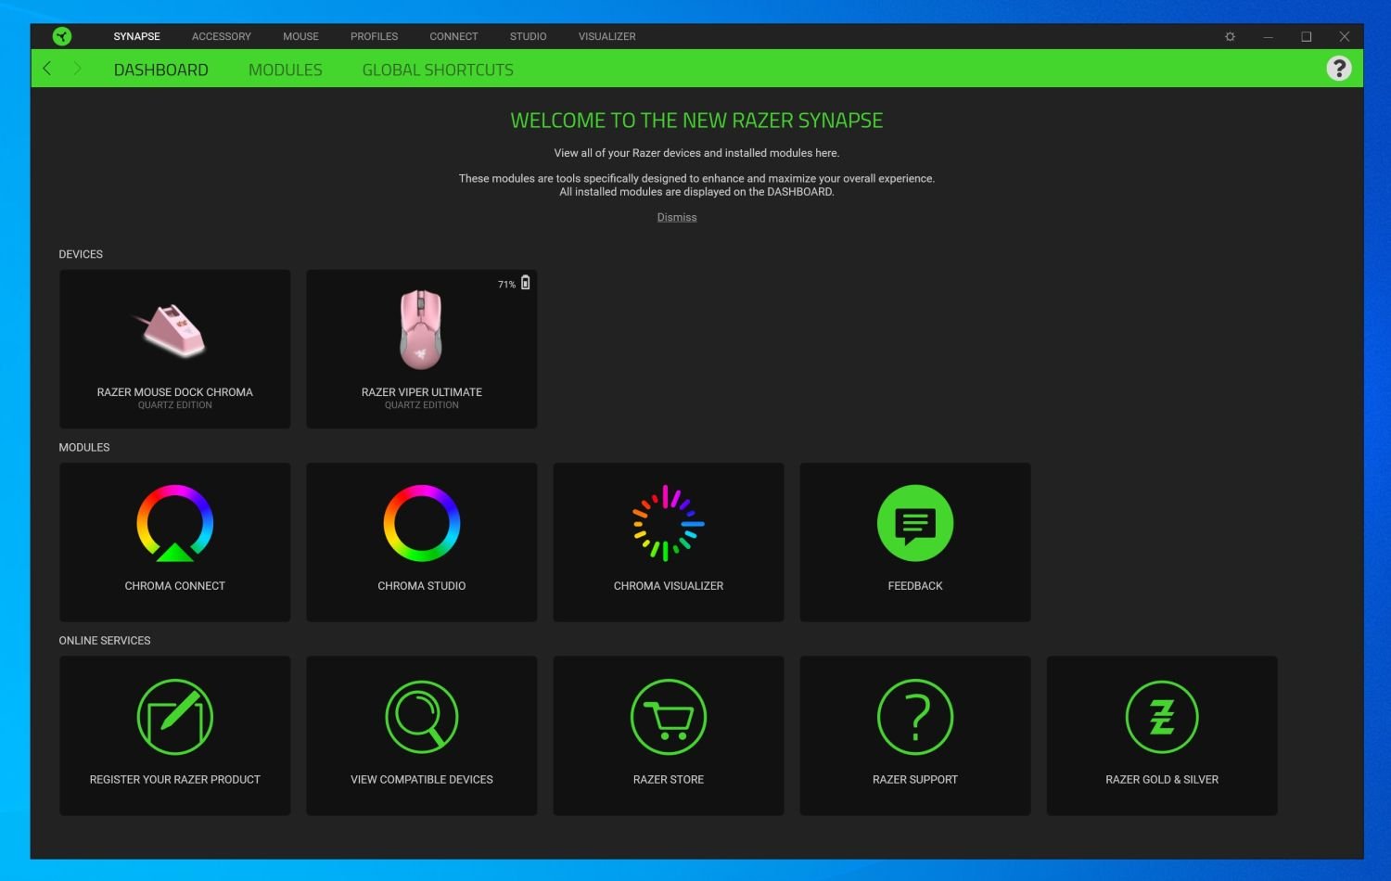This screenshot has width=1391, height=881.
Task: Open the CONNECT top tab
Action: tap(453, 37)
